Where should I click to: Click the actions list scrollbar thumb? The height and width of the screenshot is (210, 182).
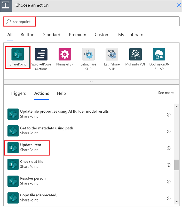click(x=177, y=165)
